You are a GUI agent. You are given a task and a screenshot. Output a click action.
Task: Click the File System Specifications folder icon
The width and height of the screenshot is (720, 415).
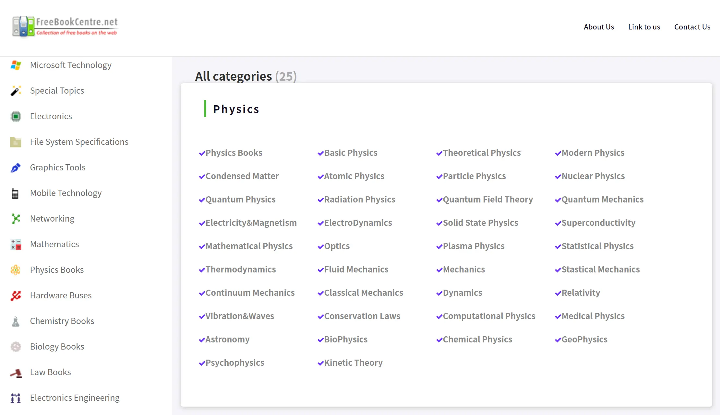coord(16,142)
